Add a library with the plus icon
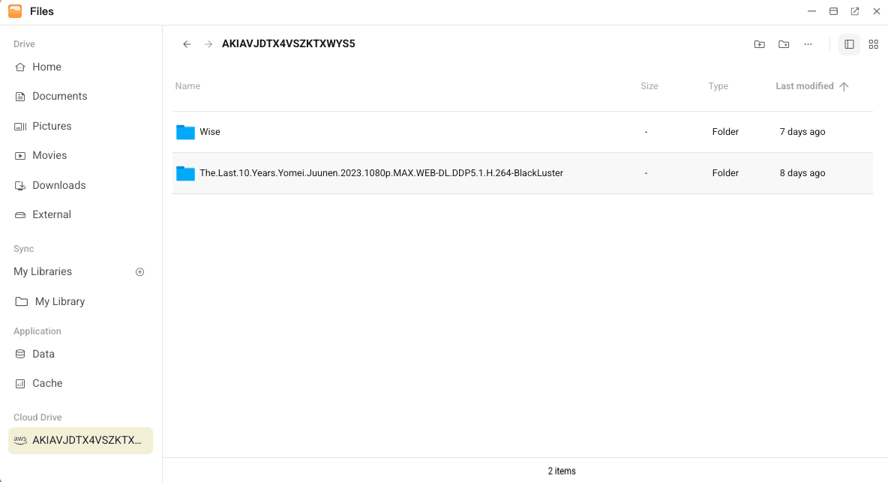888x482 pixels. (139, 272)
